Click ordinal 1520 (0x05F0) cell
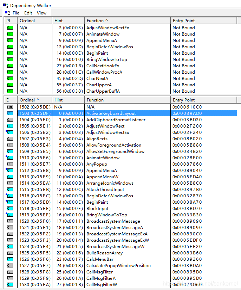Viewport: 241px width, 290px height. [35, 221]
